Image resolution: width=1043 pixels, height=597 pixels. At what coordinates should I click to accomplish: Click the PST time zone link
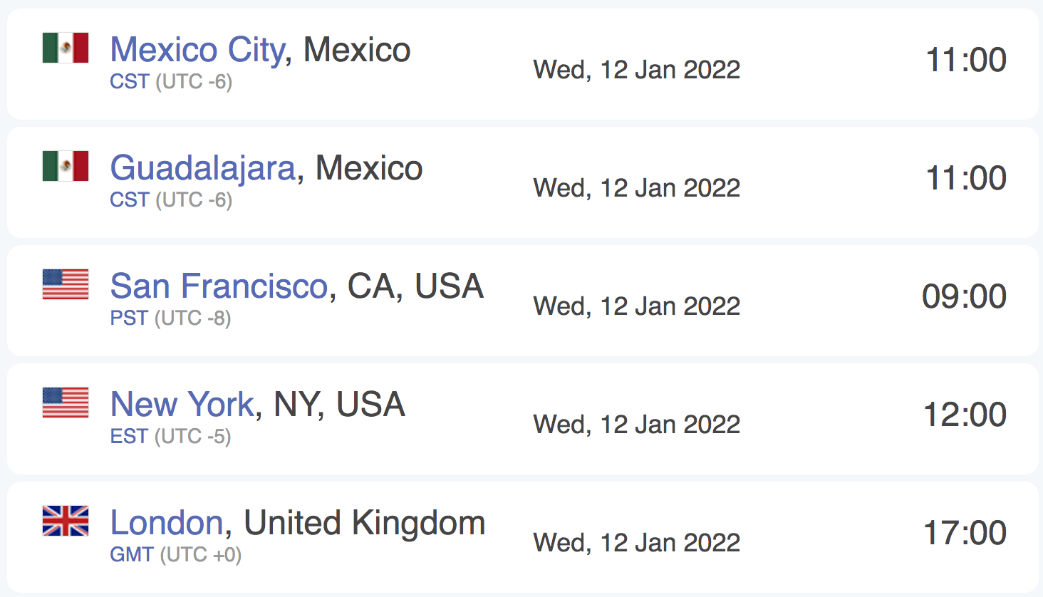[x=129, y=318]
